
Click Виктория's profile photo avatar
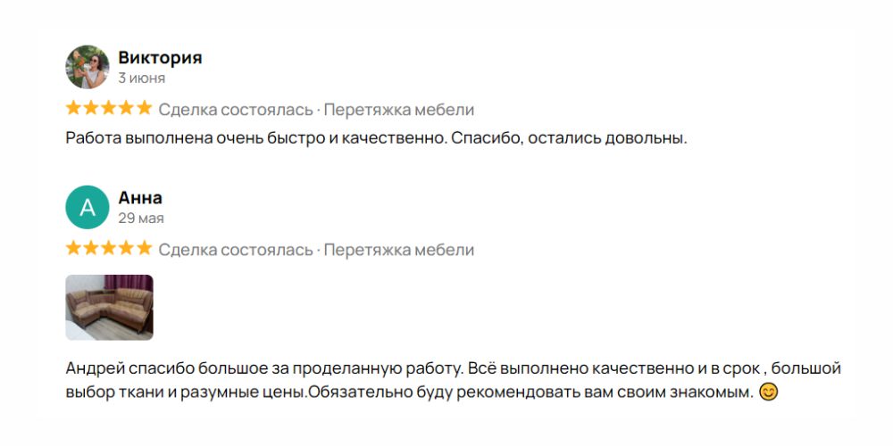pos(88,67)
